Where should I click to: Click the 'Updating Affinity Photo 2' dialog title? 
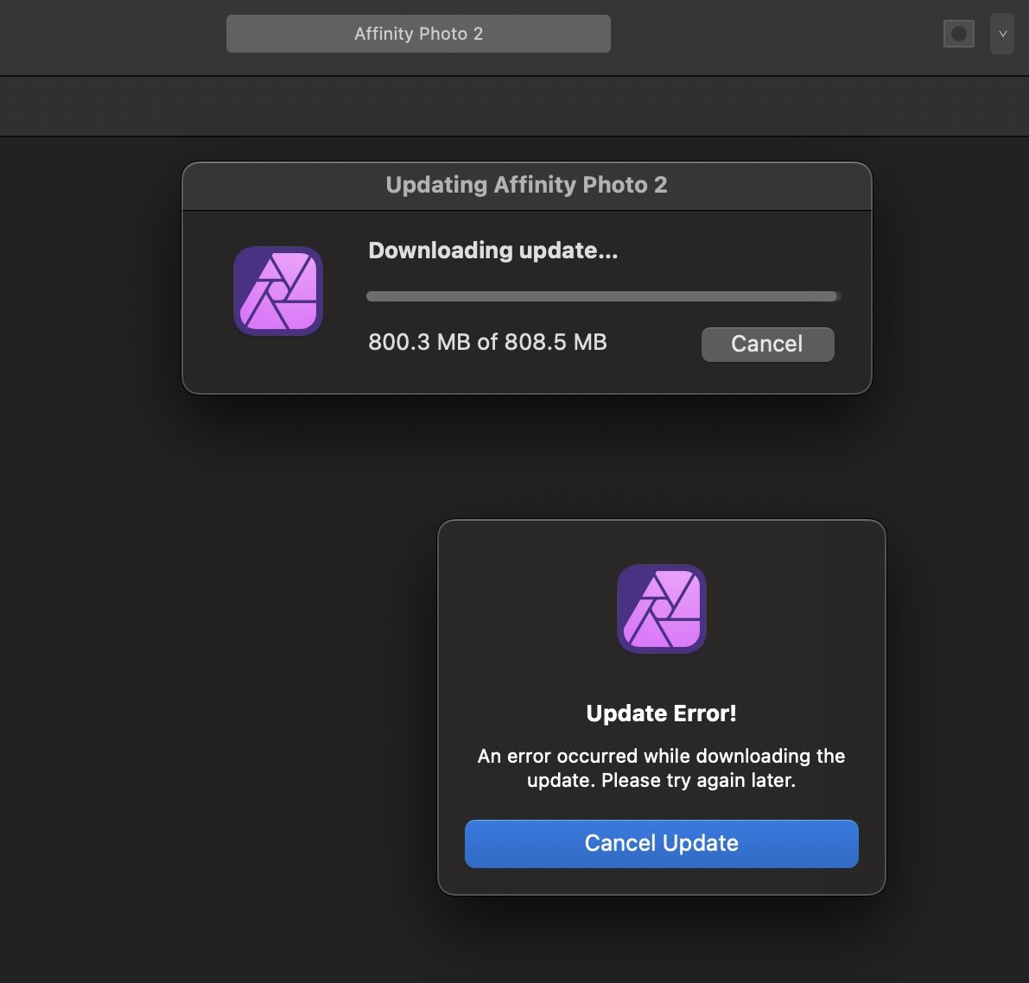[526, 185]
